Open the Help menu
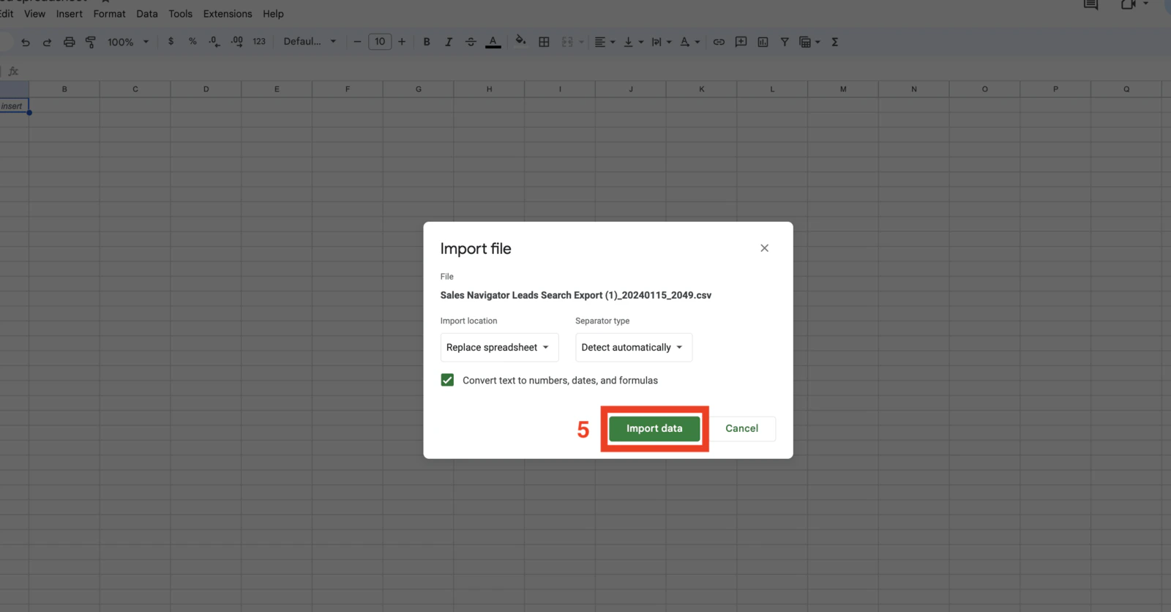Screen dimensions: 1171x612 273,14
